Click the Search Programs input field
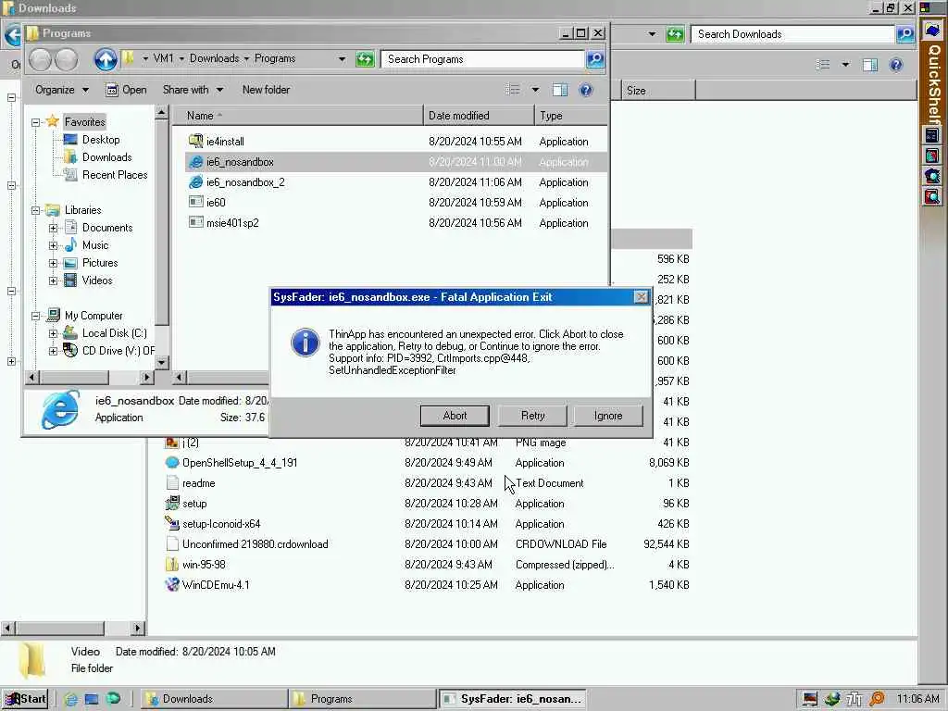The width and height of the screenshot is (948, 711). pos(483,59)
